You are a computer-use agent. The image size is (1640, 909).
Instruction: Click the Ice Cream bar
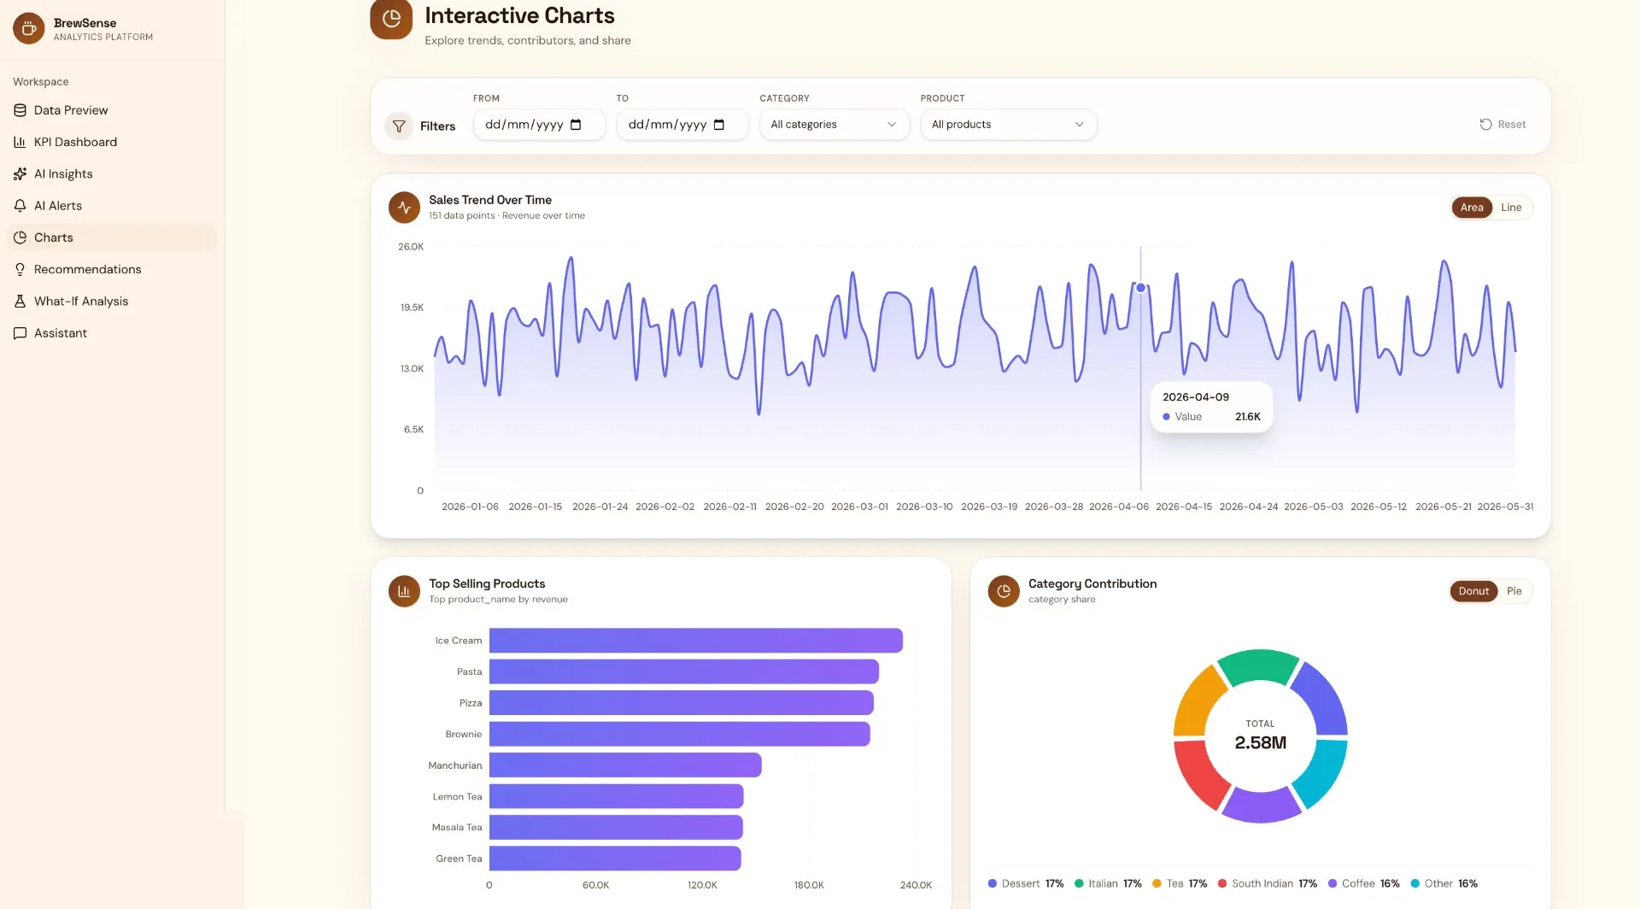click(695, 641)
